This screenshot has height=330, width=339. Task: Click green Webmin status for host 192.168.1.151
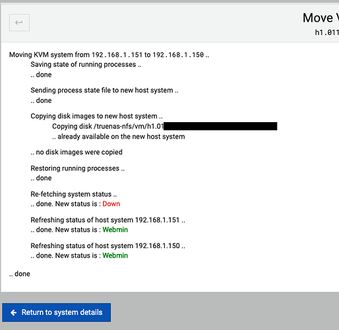[x=115, y=230]
